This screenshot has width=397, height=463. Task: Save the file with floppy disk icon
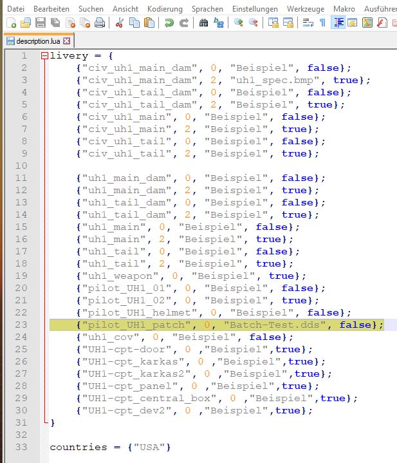click(41, 23)
